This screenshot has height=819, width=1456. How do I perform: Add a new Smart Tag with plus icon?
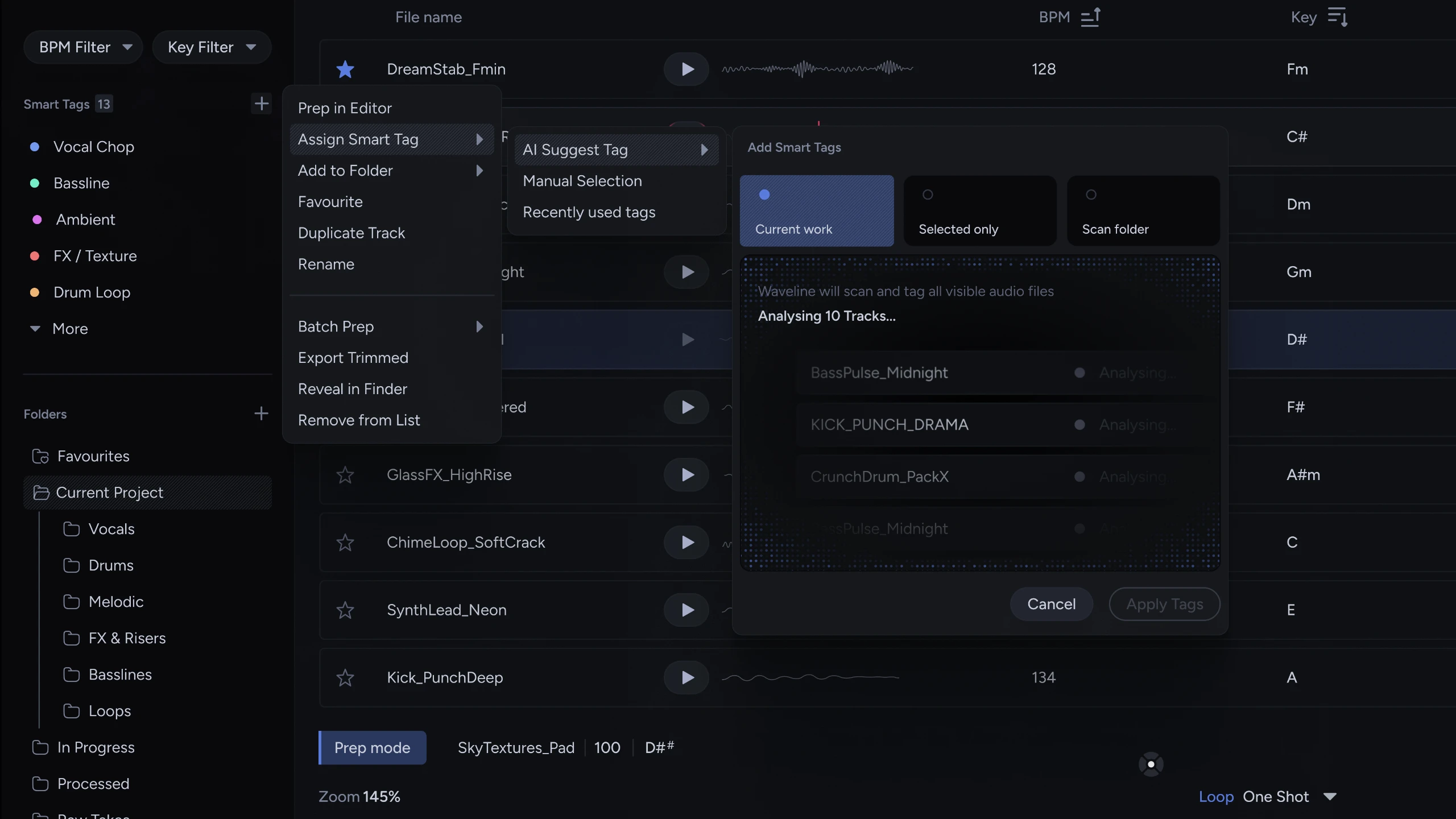coord(261,104)
